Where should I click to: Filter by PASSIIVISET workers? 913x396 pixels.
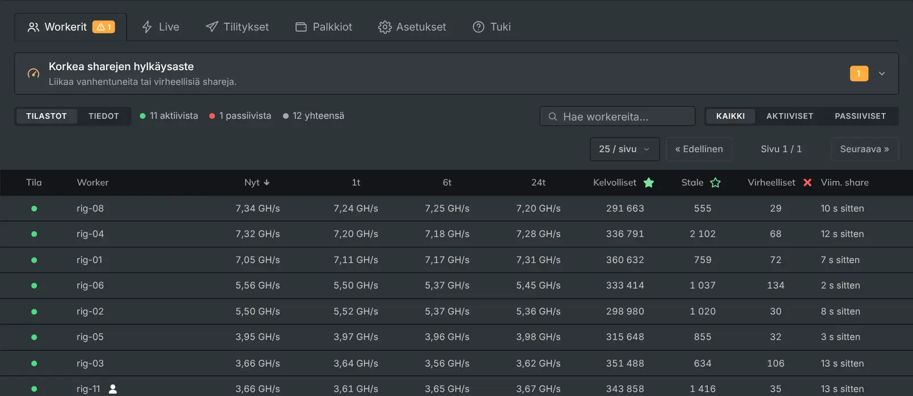click(860, 116)
